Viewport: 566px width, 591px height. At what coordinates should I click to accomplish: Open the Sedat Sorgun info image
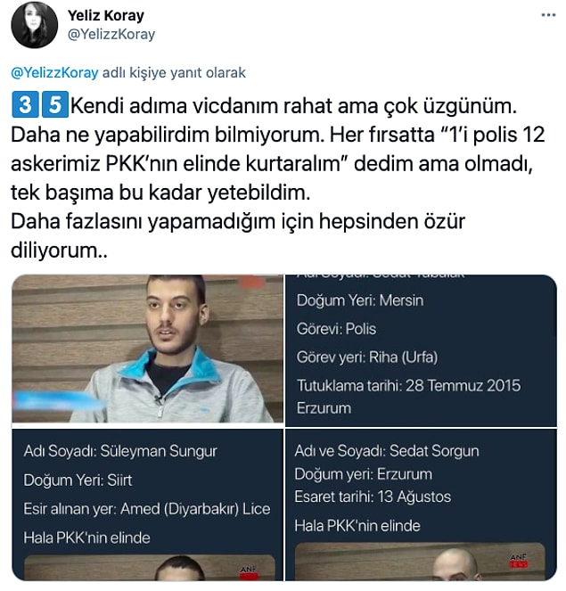[421, 505]
